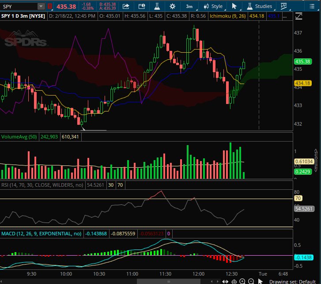Viewport: 321px width, 284px height.
Task: Click the 242,903 VolumeAvg value
Action: pos(49,137)
